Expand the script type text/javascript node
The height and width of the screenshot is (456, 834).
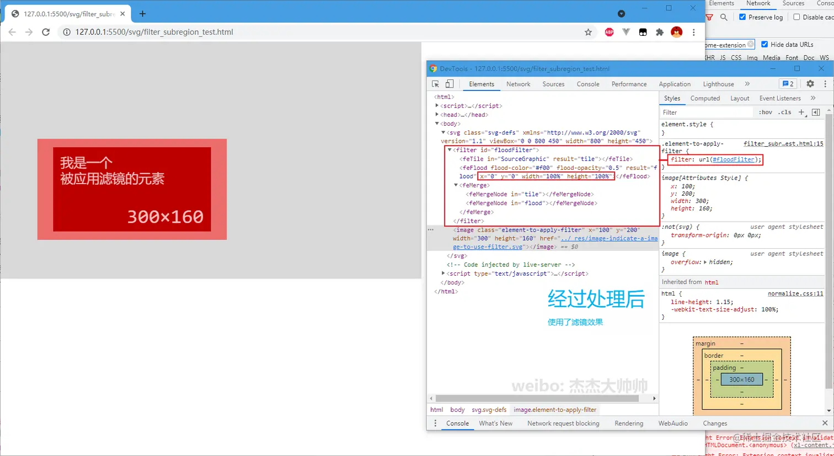pos(443,273)
